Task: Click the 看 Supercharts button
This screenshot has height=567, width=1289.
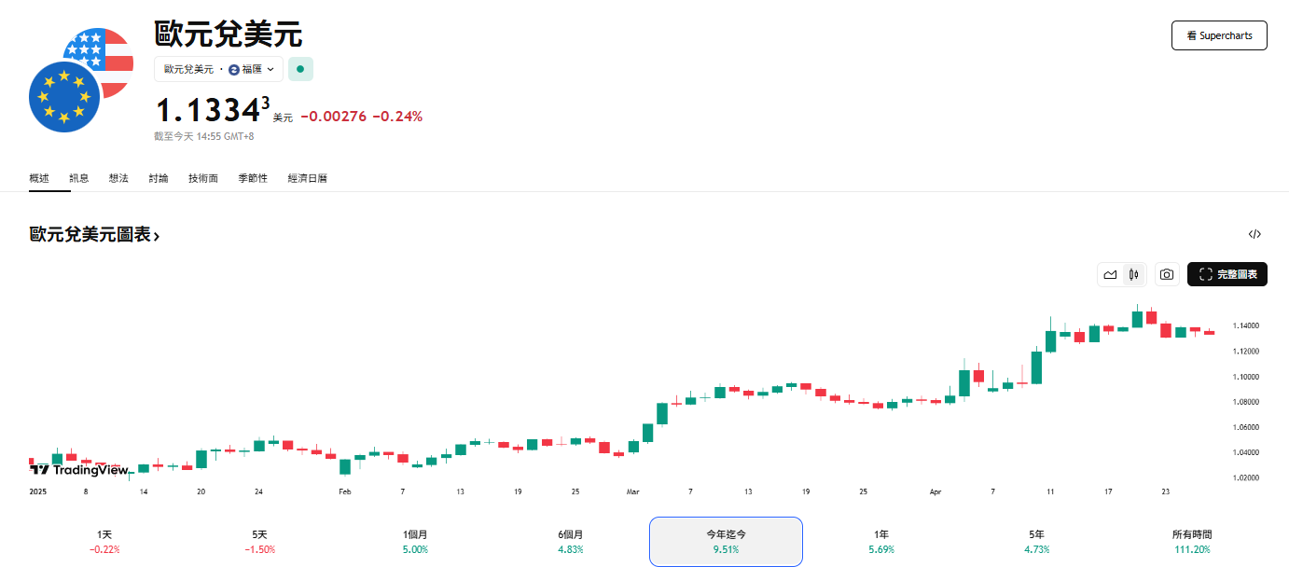Action: [x=1218, y=35]
